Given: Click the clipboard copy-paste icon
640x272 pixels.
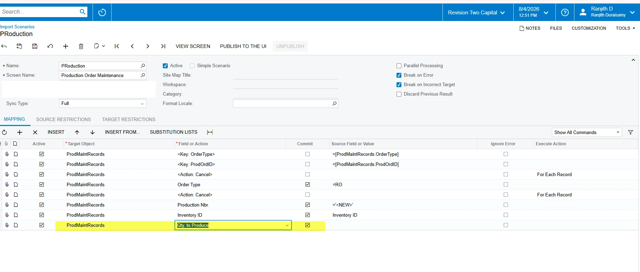Looking at the screenshot, I should click(96, 46).
